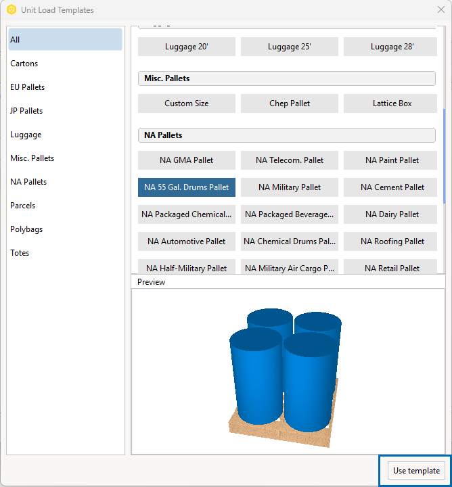Select the NA Military Pallet template
This screenshot has width=452, height=487.
[290, 187]
